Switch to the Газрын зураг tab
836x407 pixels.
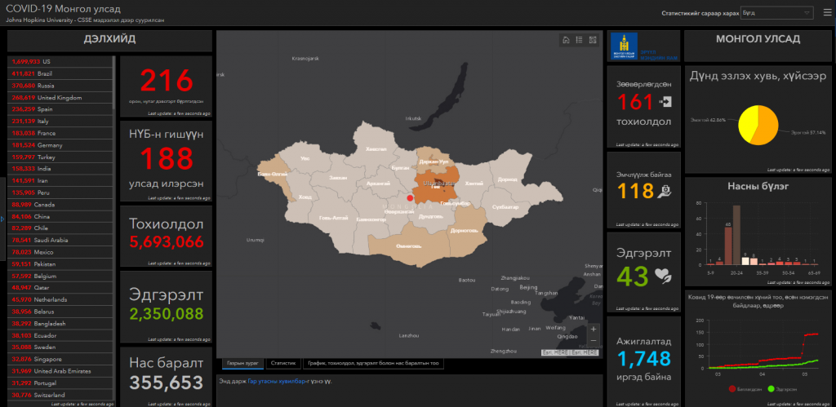(241, 363)
